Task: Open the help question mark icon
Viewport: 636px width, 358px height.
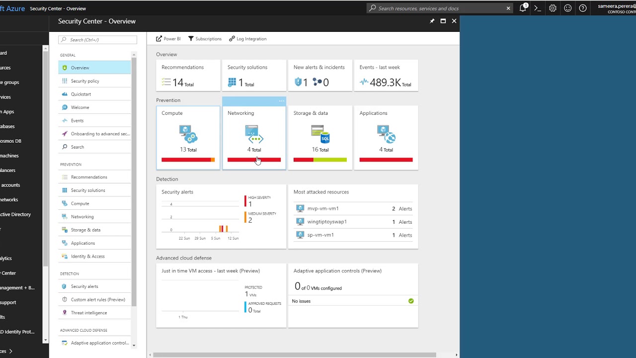Action: click(x=583, y=8)
